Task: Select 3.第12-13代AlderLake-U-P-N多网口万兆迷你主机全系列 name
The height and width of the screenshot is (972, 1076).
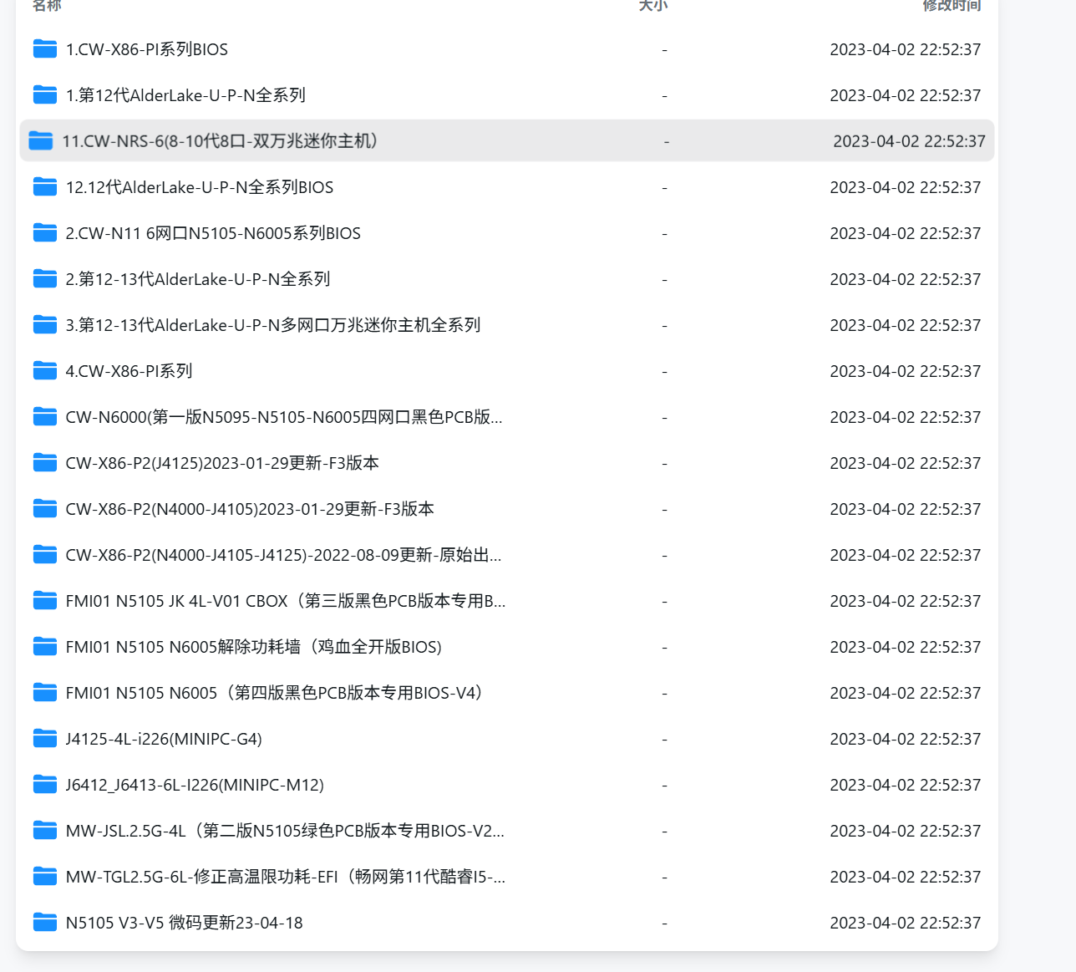Action: point(273,325)
